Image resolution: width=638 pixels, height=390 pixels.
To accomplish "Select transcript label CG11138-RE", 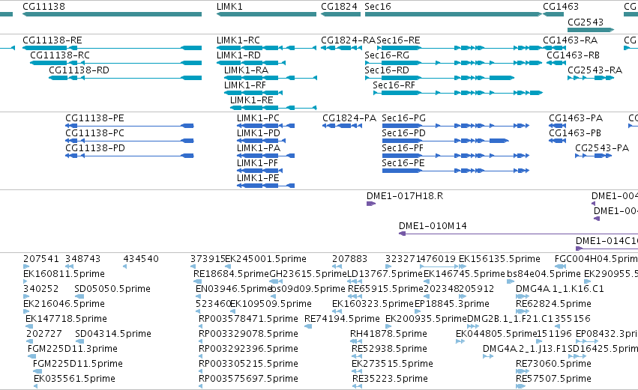I will (52, 40).
